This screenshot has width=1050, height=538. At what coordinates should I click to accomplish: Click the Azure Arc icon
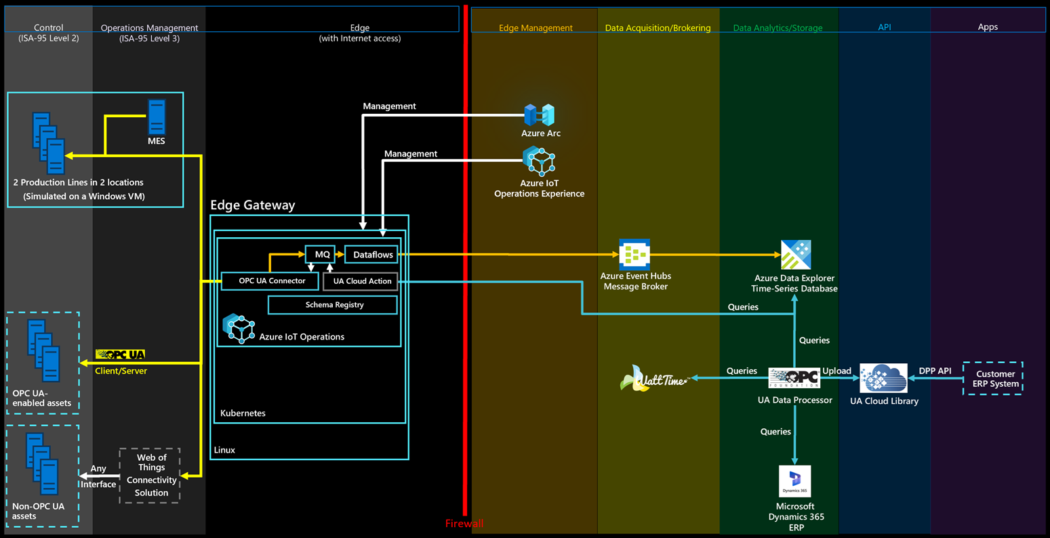tap(540, 115)
